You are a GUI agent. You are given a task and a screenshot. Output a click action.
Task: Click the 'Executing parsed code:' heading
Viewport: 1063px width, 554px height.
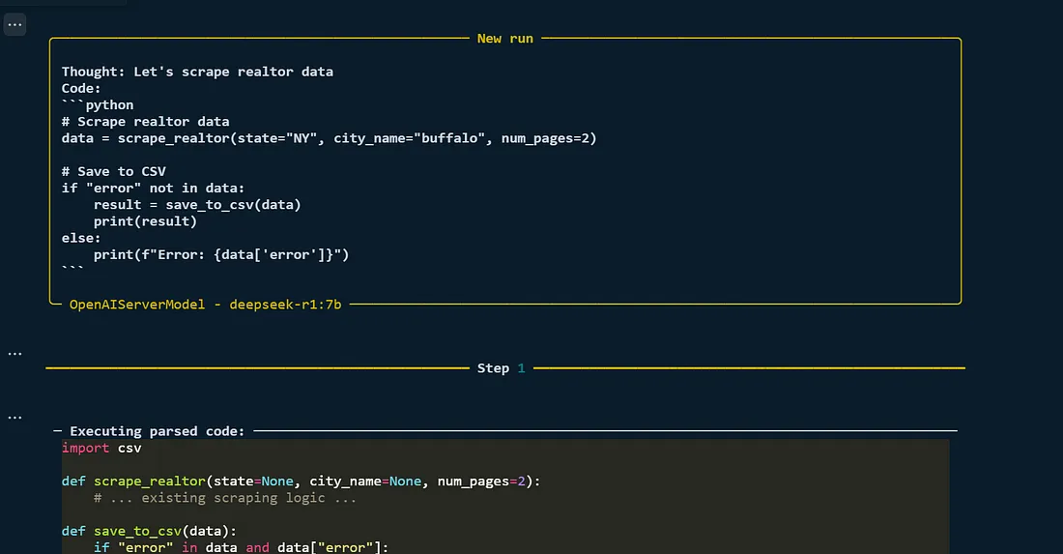[x=157, y=431]
